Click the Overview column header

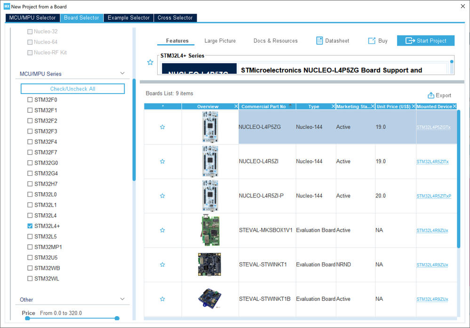coord(208,107)
